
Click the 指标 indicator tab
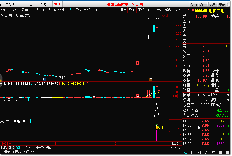tap(4, 148)
